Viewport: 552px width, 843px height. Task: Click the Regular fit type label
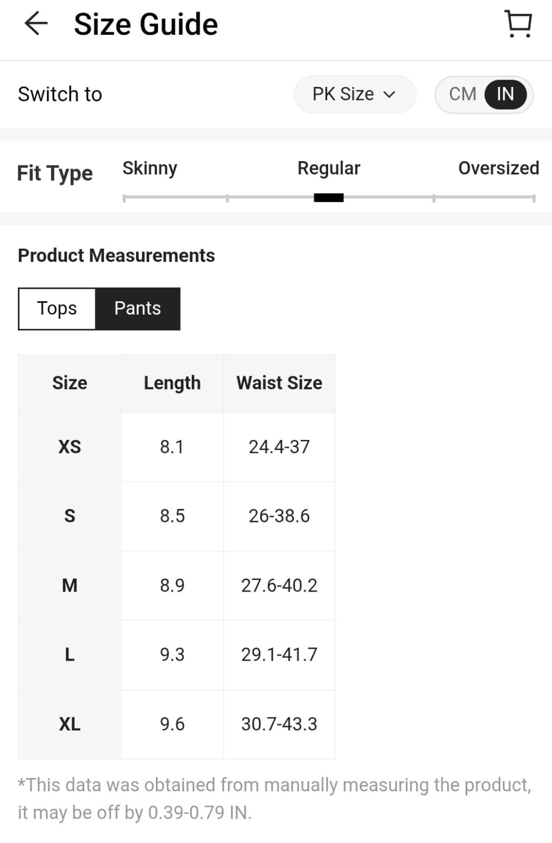coord(329,168)
